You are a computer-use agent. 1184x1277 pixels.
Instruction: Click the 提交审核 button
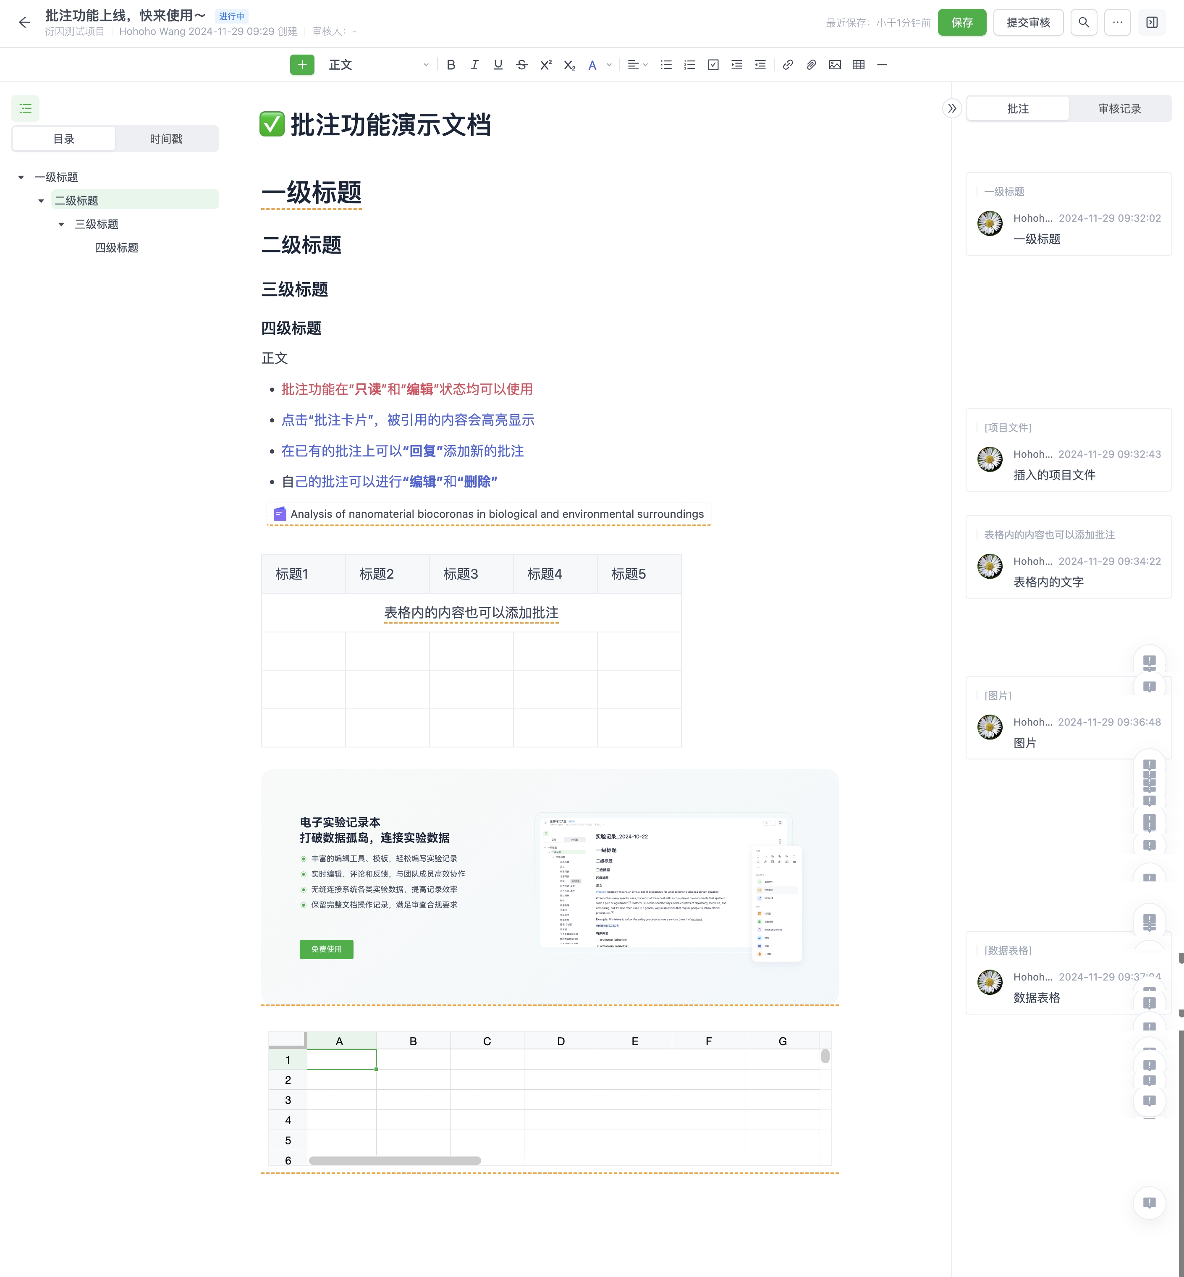(x=1028, y=22)
